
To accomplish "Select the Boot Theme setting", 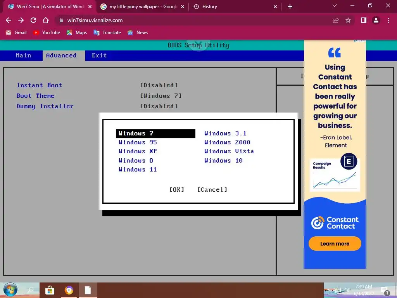I will 35,96.
